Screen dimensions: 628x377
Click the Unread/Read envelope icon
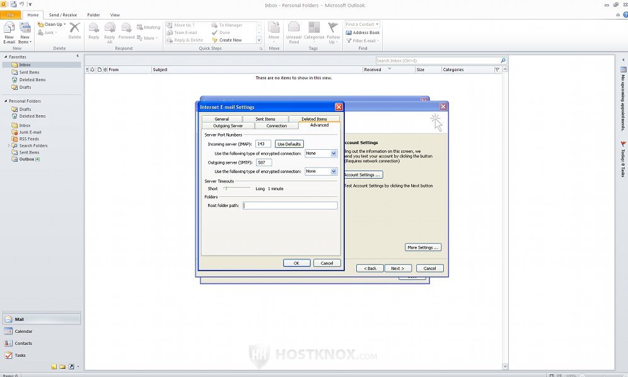click(294, 28)
